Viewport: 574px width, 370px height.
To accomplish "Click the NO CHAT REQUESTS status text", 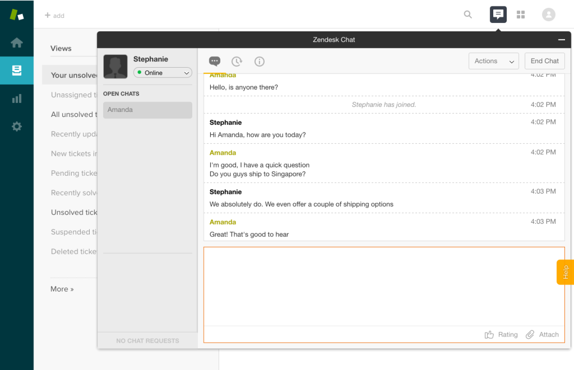I will (147, 341).
